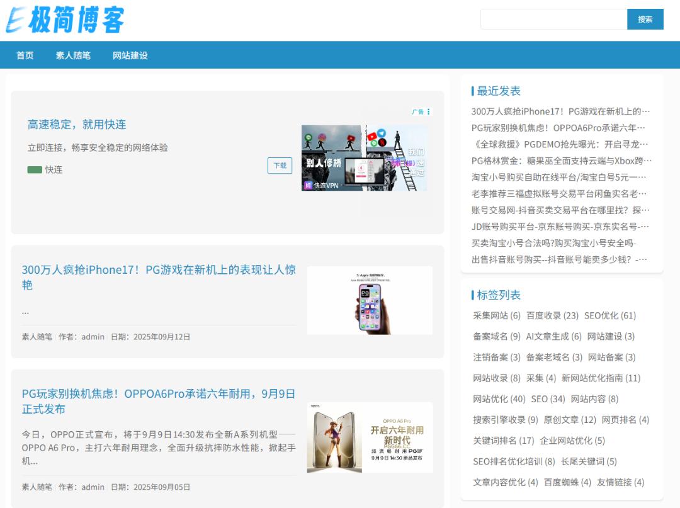Choose the 百度收录 (23) tag

click(x=552, y=315)
